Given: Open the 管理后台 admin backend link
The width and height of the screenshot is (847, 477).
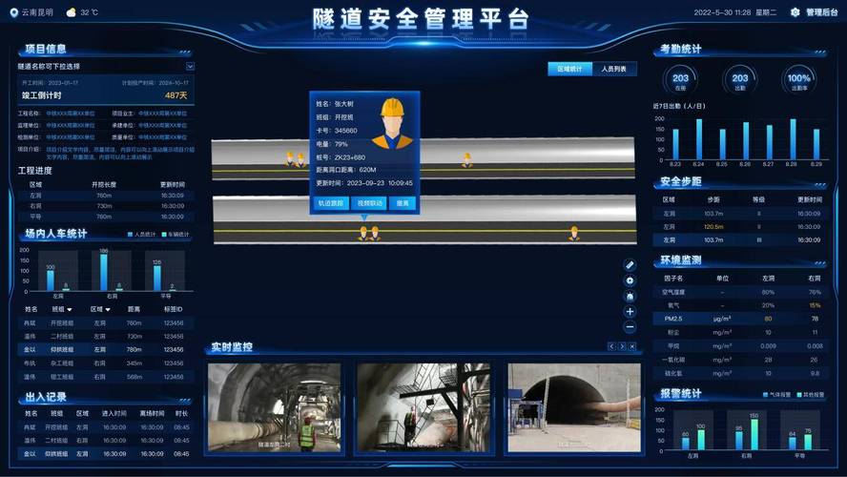Looking at the screenshot, I should [821, 11].
